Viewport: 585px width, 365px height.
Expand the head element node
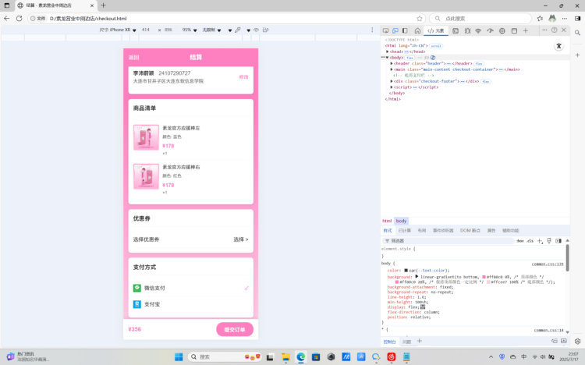pos(387,52)
